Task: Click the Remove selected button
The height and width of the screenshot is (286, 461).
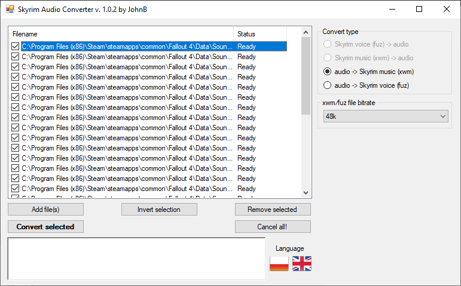Action: click(273, 210)
